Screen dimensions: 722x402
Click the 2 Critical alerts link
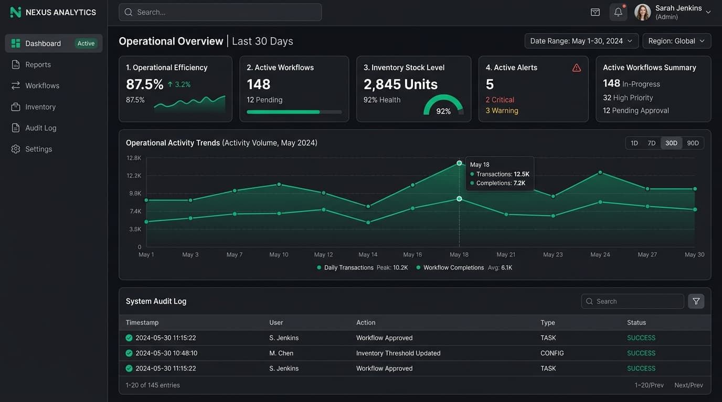pos(500,99)
